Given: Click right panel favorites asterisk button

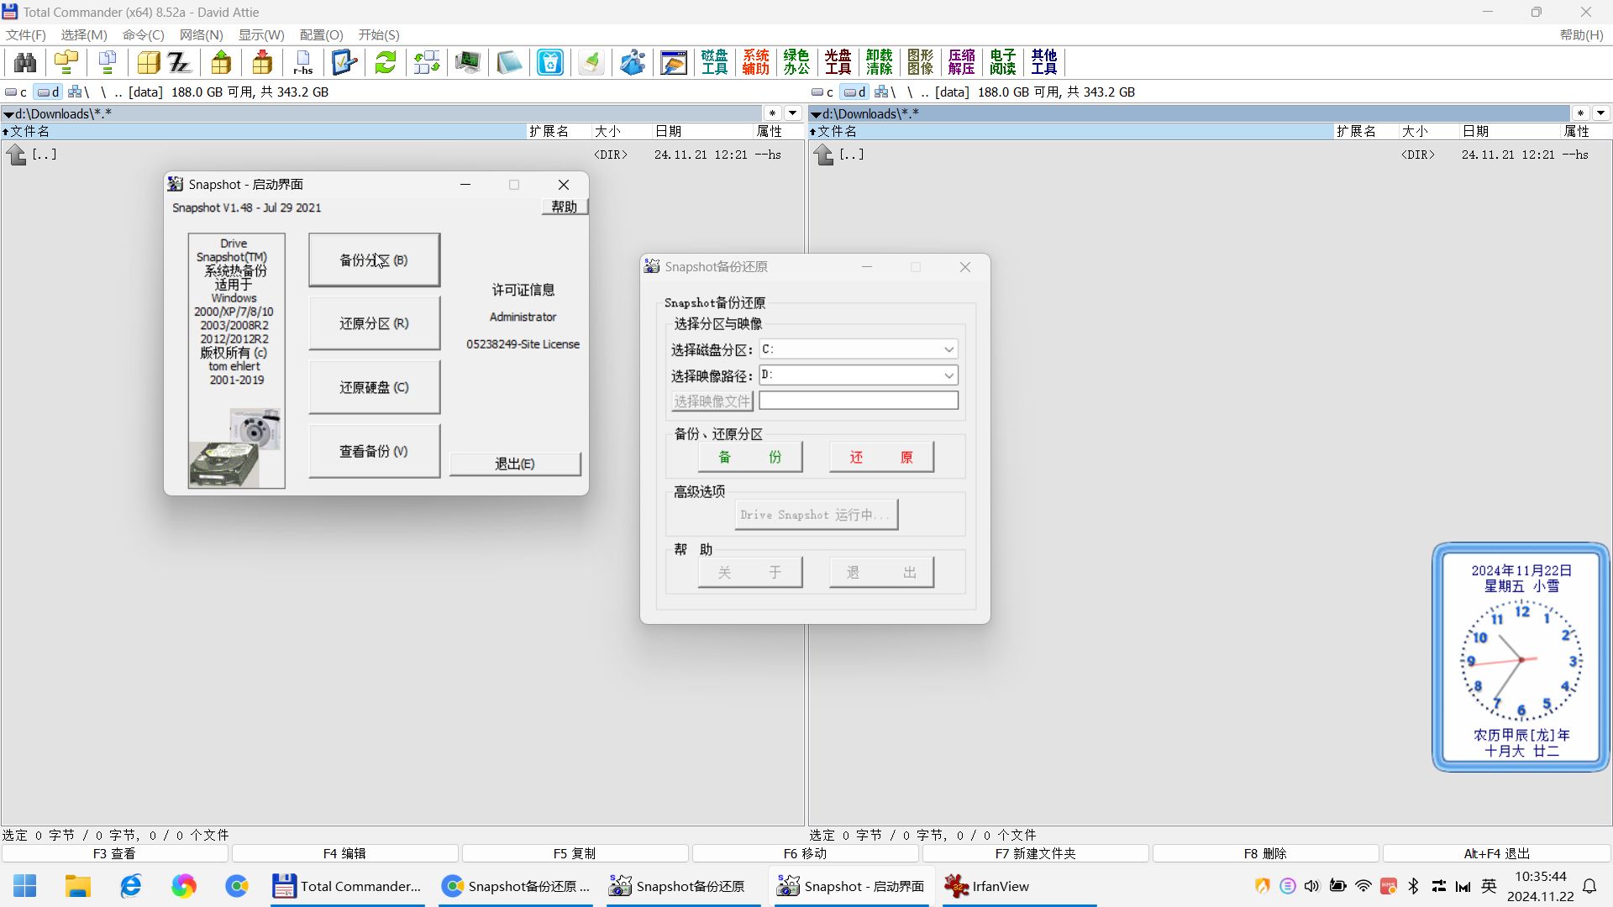Looking at the screenshot, I should click(1580, 113).
